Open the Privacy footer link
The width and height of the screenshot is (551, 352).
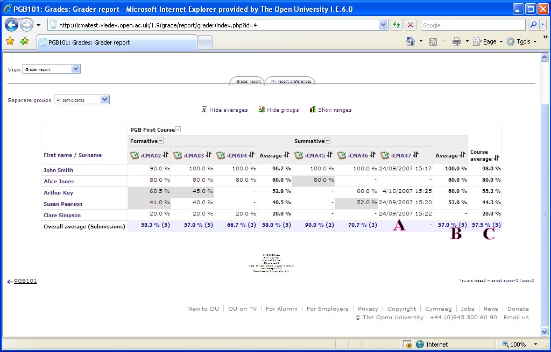[368, 308]
